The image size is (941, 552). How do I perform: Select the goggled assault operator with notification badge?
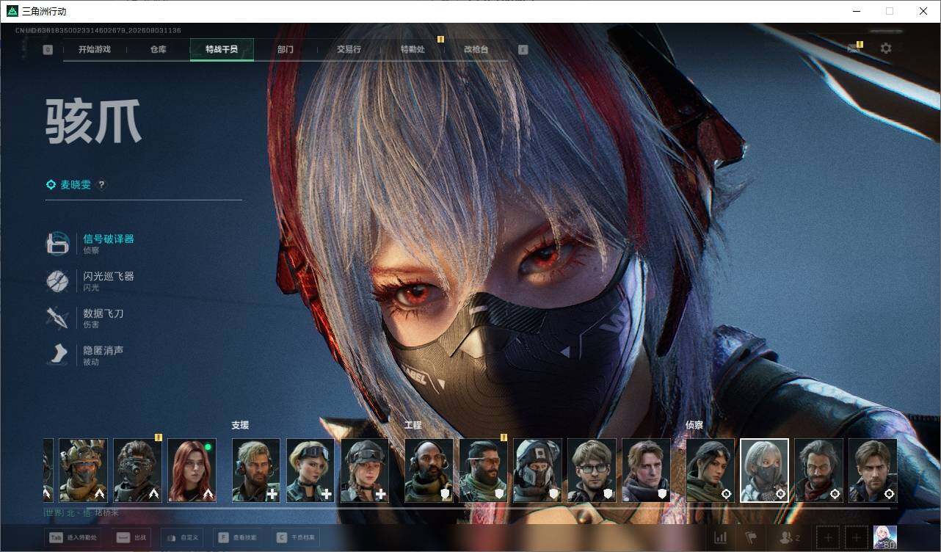(x=137, y=471)
